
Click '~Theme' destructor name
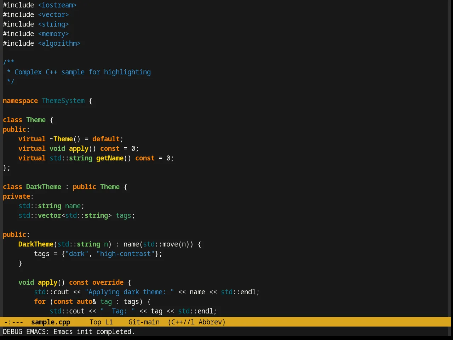tap(61, 139)
